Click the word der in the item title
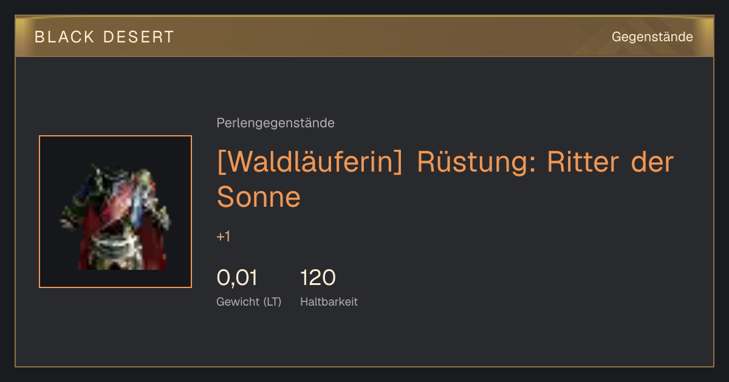This screenshot has height=382, width=729. [652, 163]
